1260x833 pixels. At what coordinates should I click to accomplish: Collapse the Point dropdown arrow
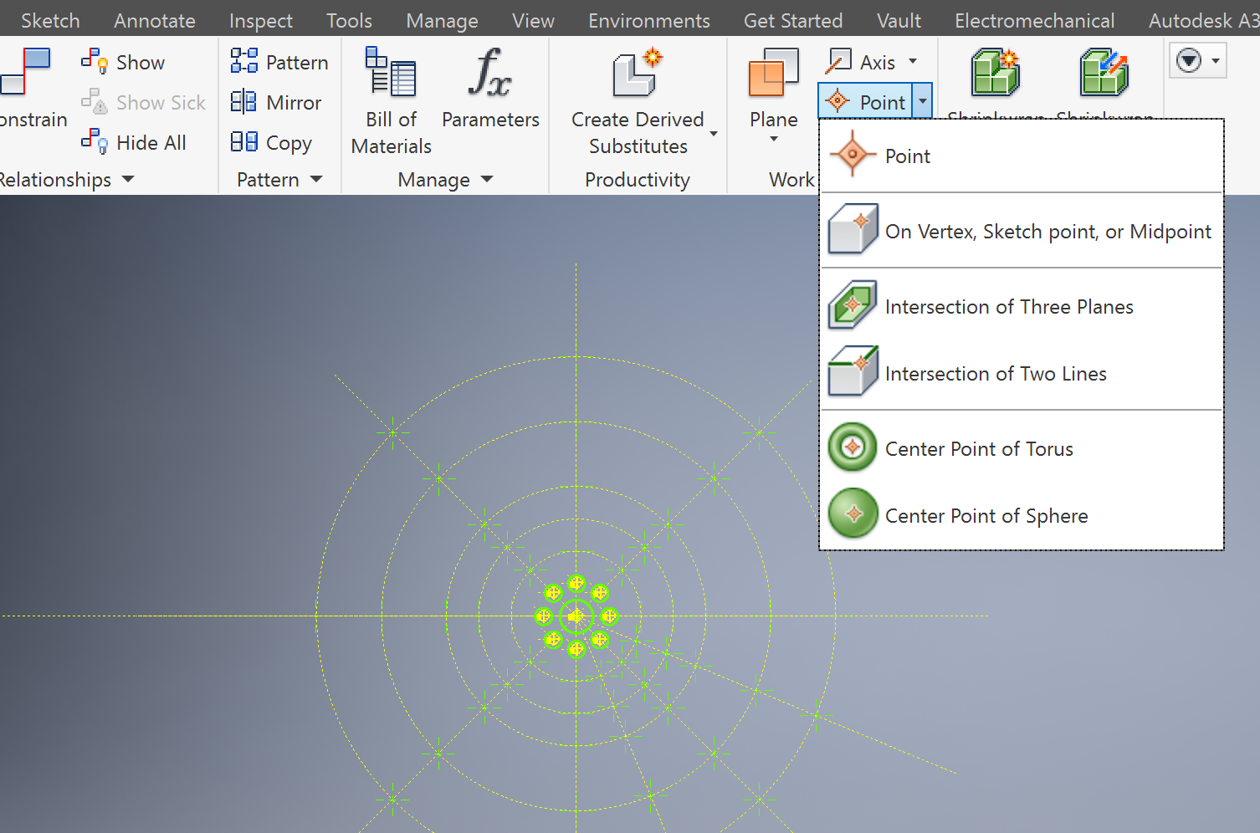click(923, 102)
